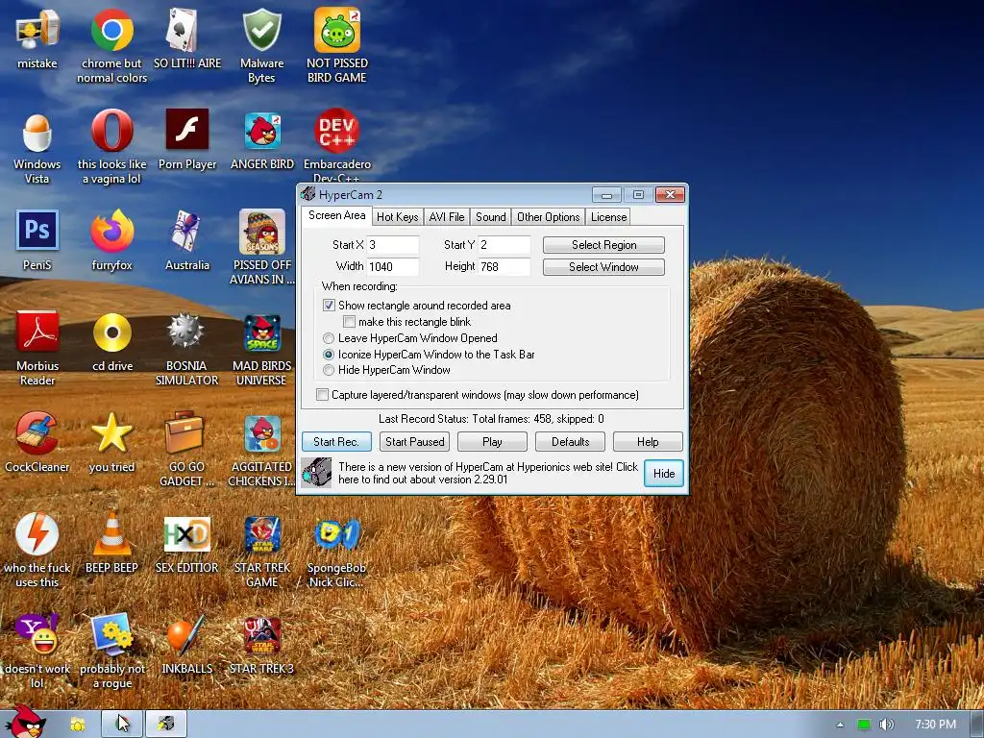
Task: Choose 'Hide HyperCam Window' radio option
Action: [329, 370]
